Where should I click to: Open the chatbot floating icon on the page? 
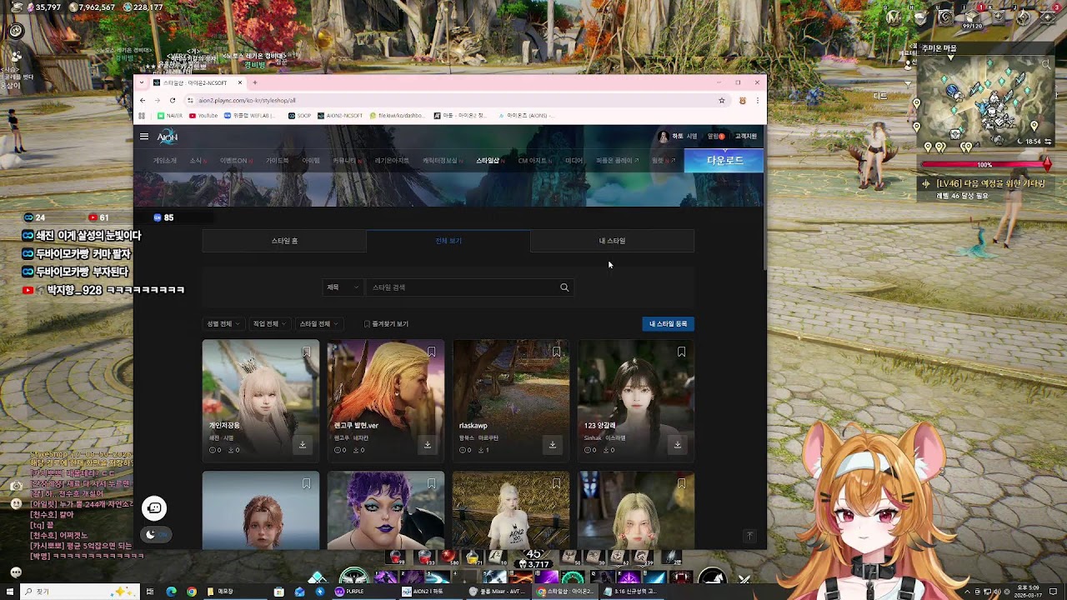point(154,508)
